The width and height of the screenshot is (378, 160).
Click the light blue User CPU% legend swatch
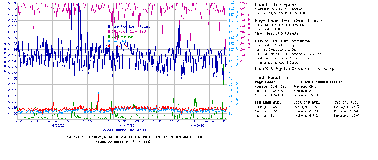point(109,41)
